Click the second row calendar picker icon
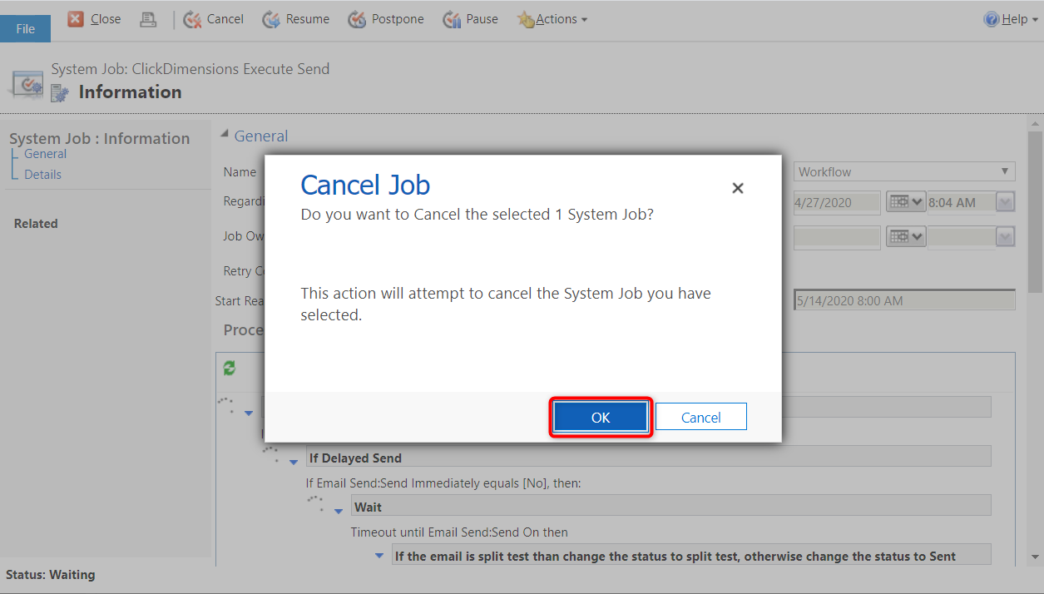 (906, 236)
